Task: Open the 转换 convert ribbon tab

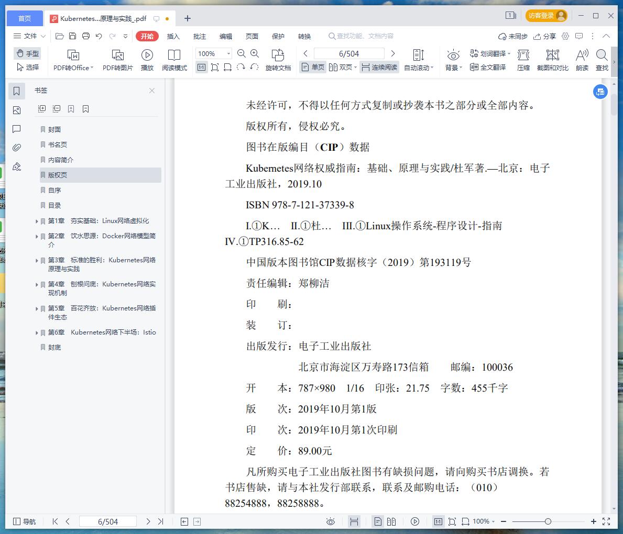Action: (x=304, y=36)
